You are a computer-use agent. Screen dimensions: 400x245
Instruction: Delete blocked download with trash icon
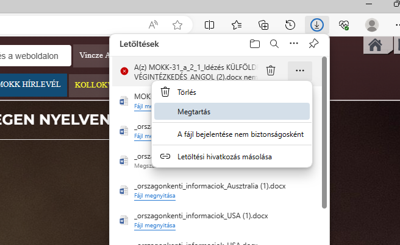point(271,71)
